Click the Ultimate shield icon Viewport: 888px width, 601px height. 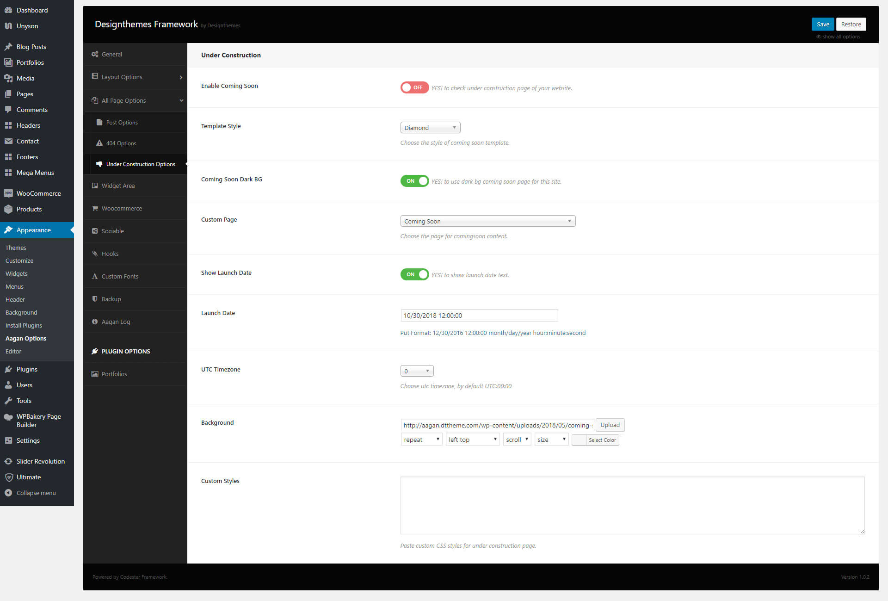tap(8, 477)
